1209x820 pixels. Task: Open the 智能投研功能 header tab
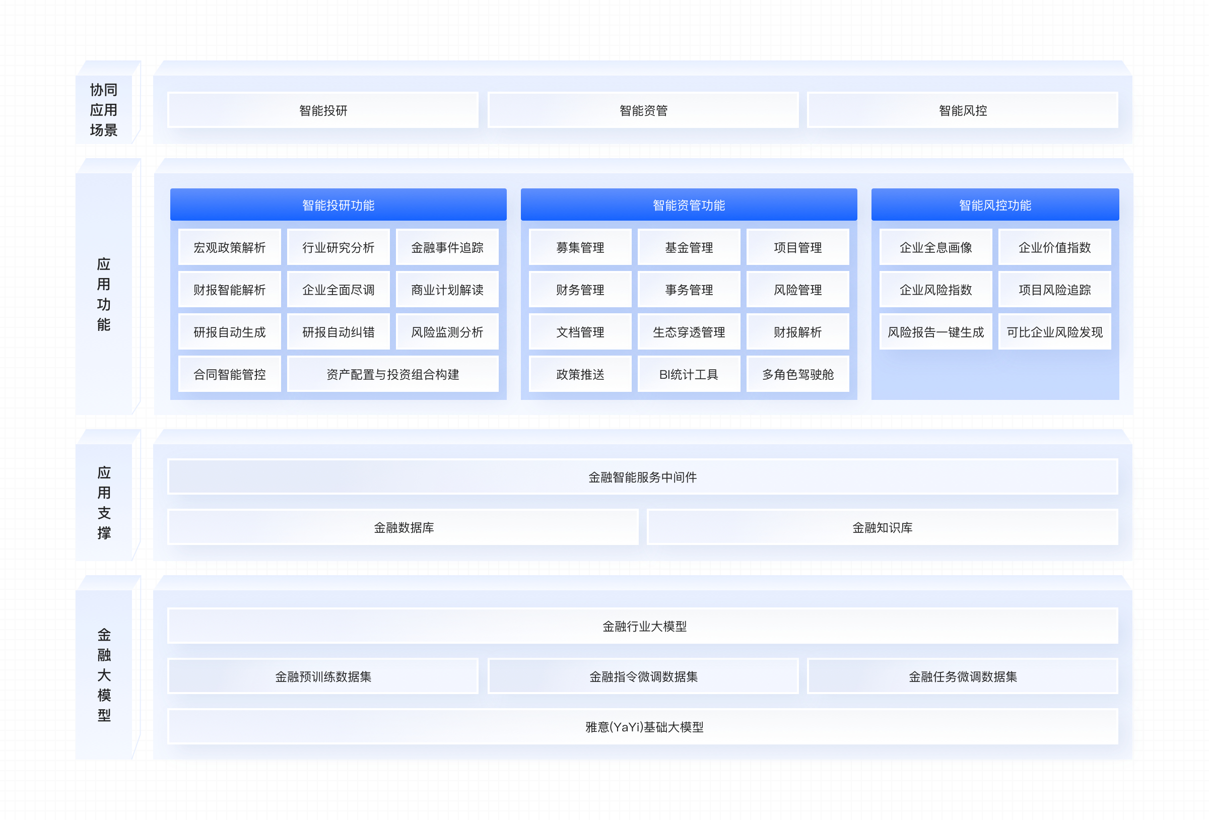(x=338, y=205)
